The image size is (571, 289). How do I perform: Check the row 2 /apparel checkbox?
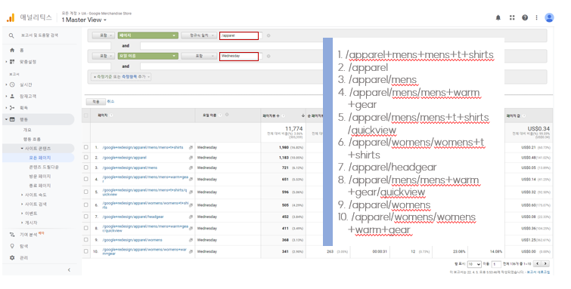tap(86, 158)
